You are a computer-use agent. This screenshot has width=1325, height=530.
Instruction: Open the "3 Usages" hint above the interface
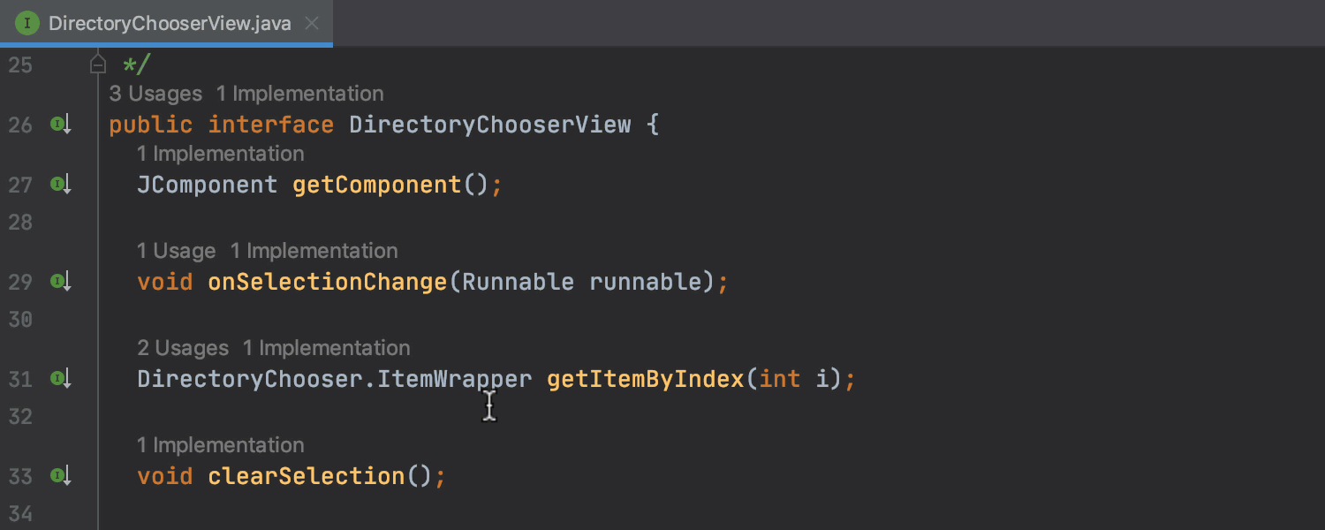(155, 94)
